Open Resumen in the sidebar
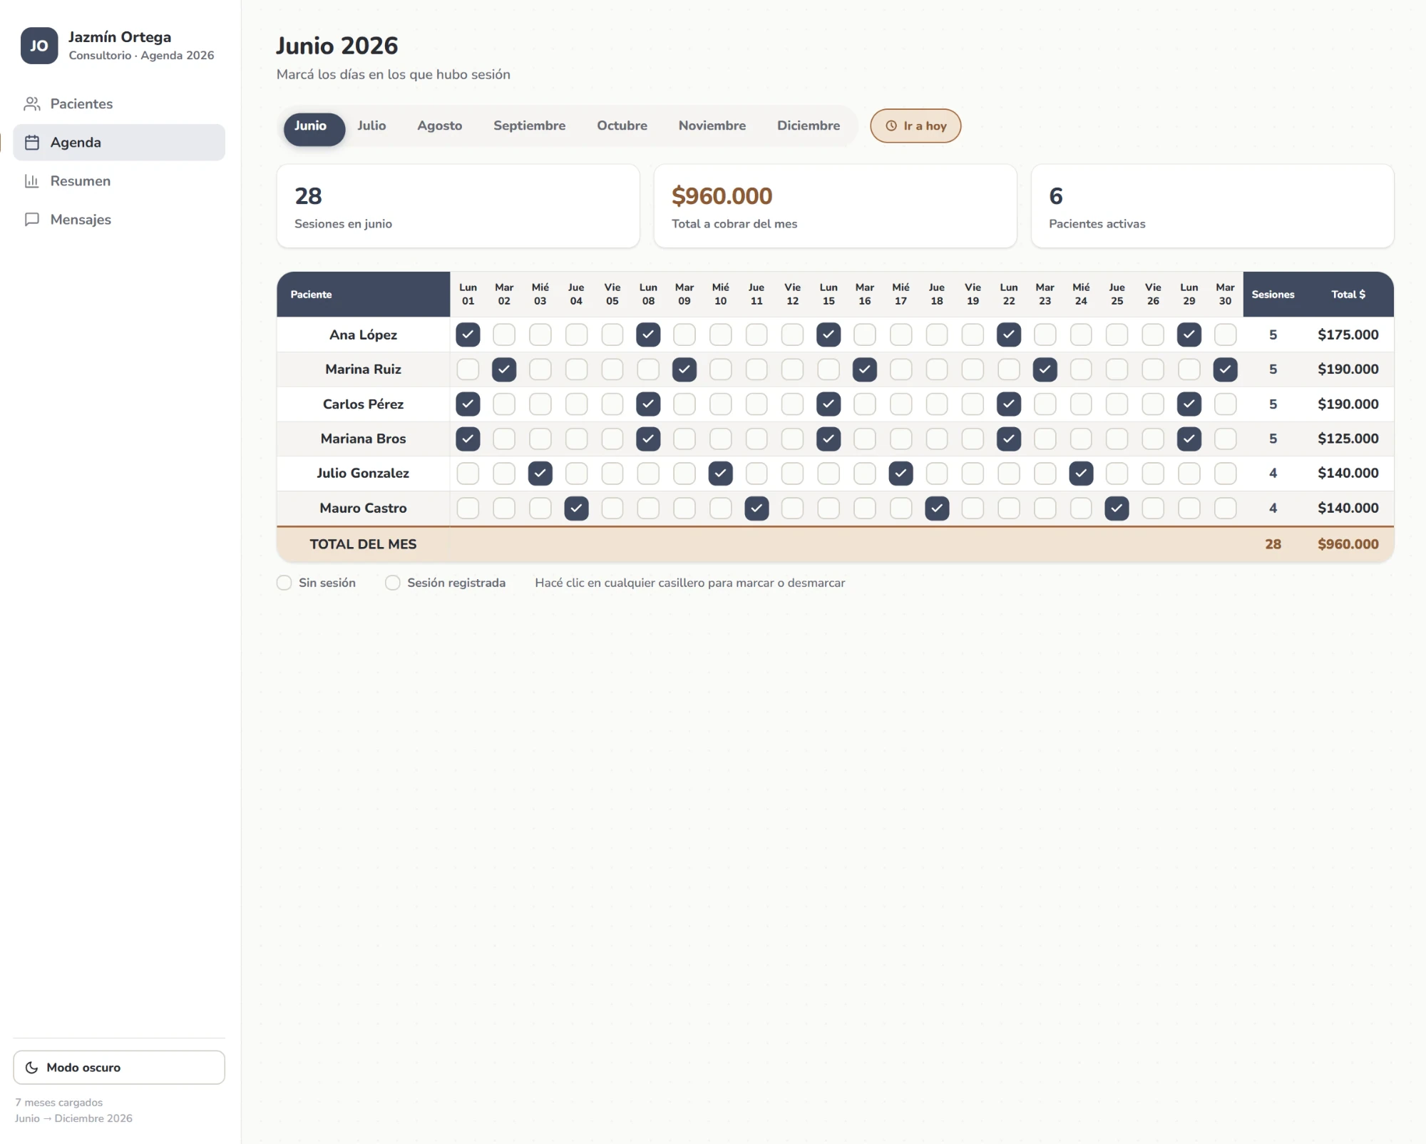This screenshot has width=1426, height=1144. coord(119,181)
